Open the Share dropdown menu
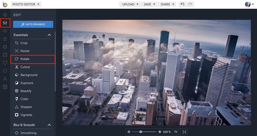The image size is (257, 136). pyautogui.click(x=167, y=4)
